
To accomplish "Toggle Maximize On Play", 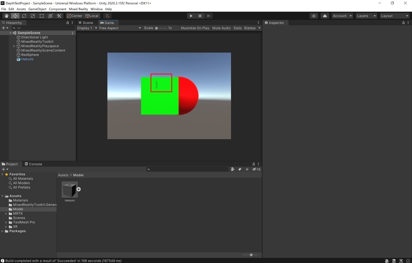I will click(x=195, y=28).
